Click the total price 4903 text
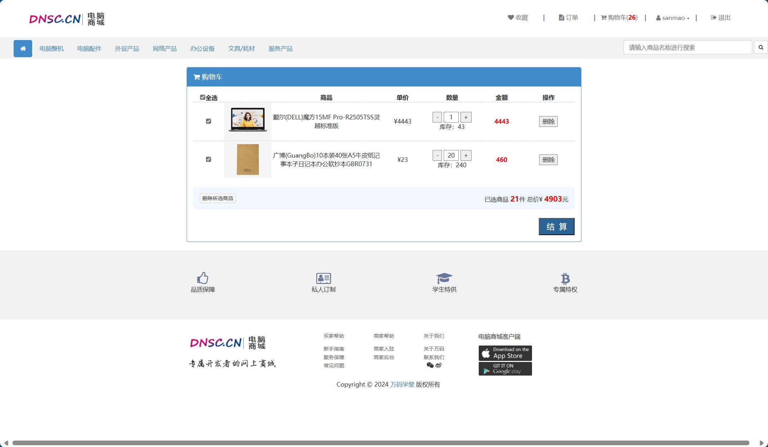The width and height of the screenshot is (768, 447). pos(553,199)
